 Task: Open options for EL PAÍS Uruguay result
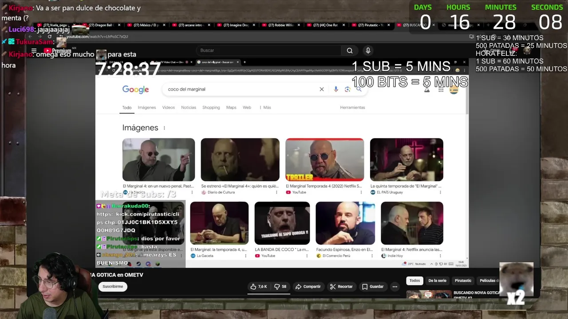pos(440,192)
